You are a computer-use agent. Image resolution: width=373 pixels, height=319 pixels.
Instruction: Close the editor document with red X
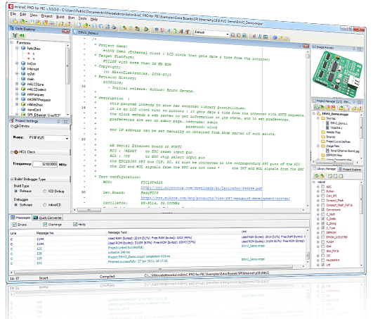coord(306,46)
